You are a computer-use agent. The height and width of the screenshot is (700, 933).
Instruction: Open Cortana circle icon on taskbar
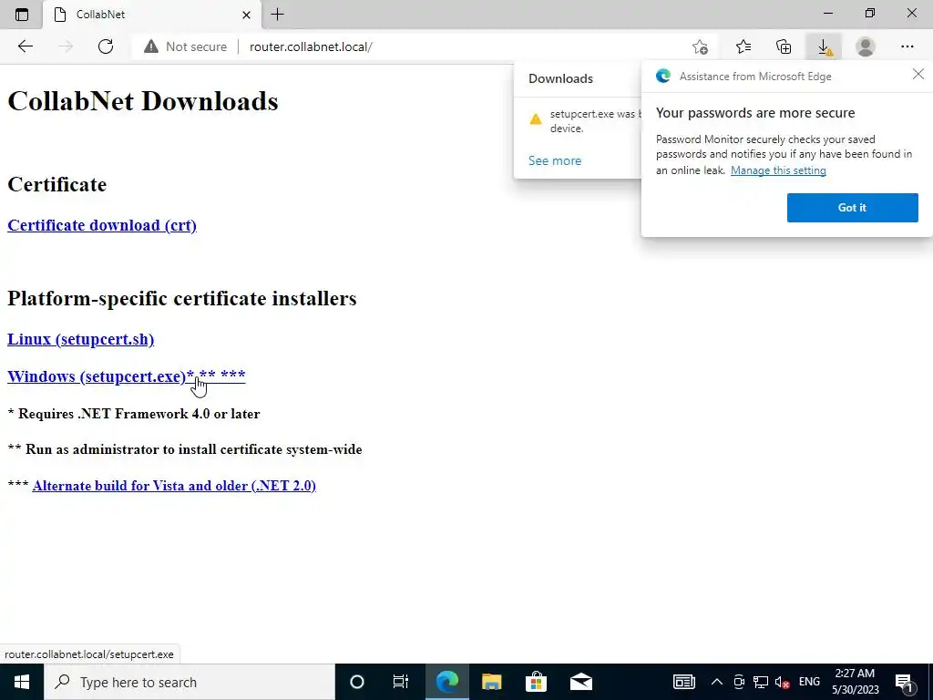pos(356,682)
